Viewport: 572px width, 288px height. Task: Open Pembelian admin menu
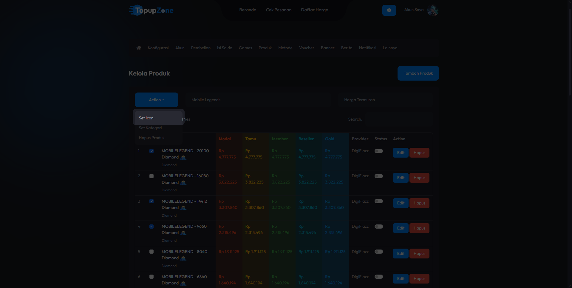pyautogui.click(x=201, y=48)
